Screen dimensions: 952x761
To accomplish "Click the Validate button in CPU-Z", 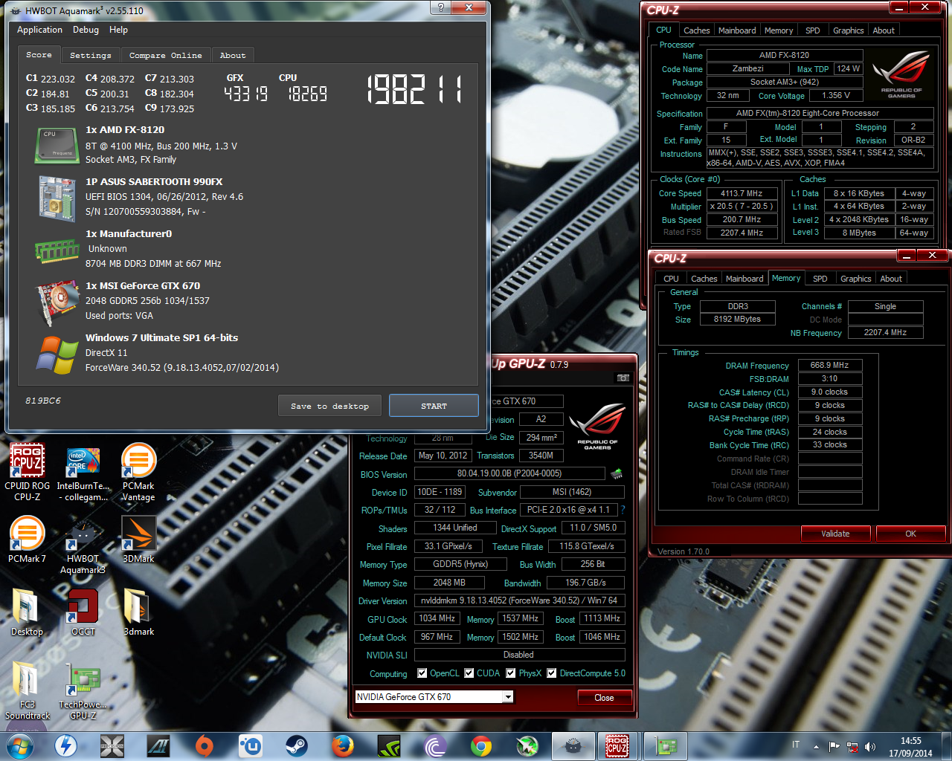I will [835, 534].
